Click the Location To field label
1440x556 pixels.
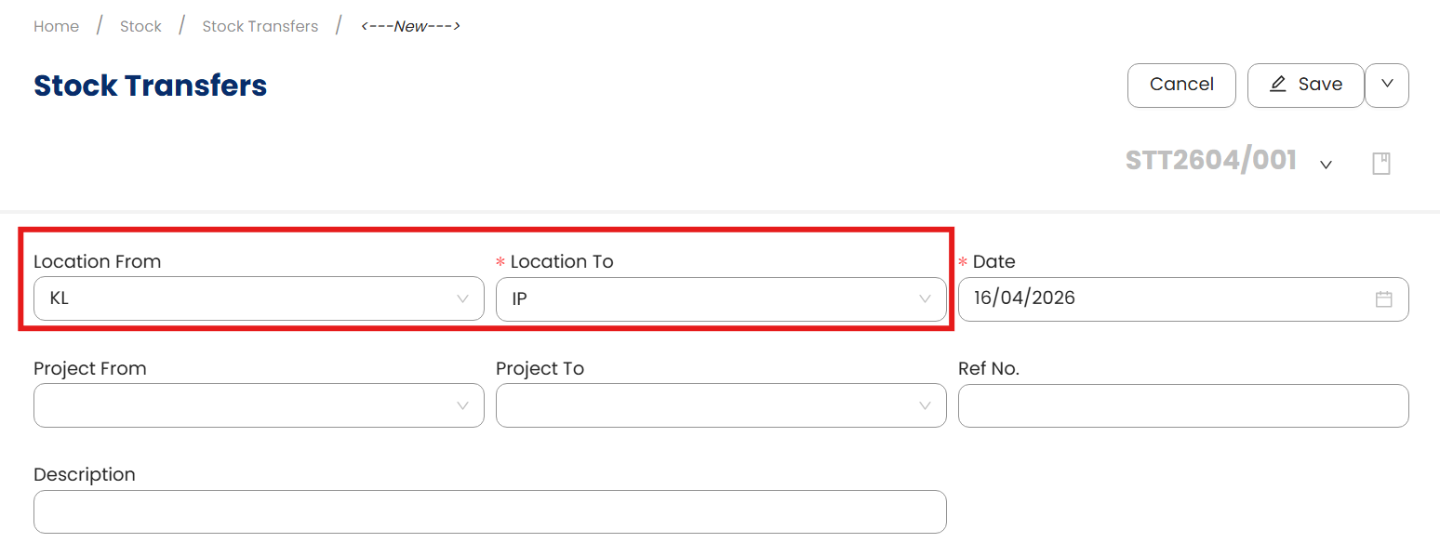(562, 261)
